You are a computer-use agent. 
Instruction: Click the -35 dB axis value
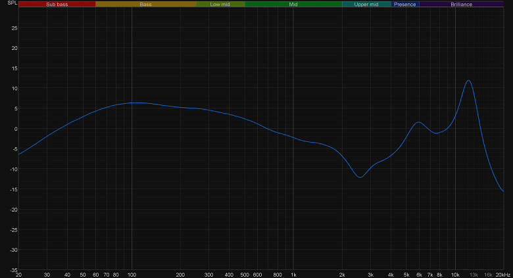click(14, 270)
